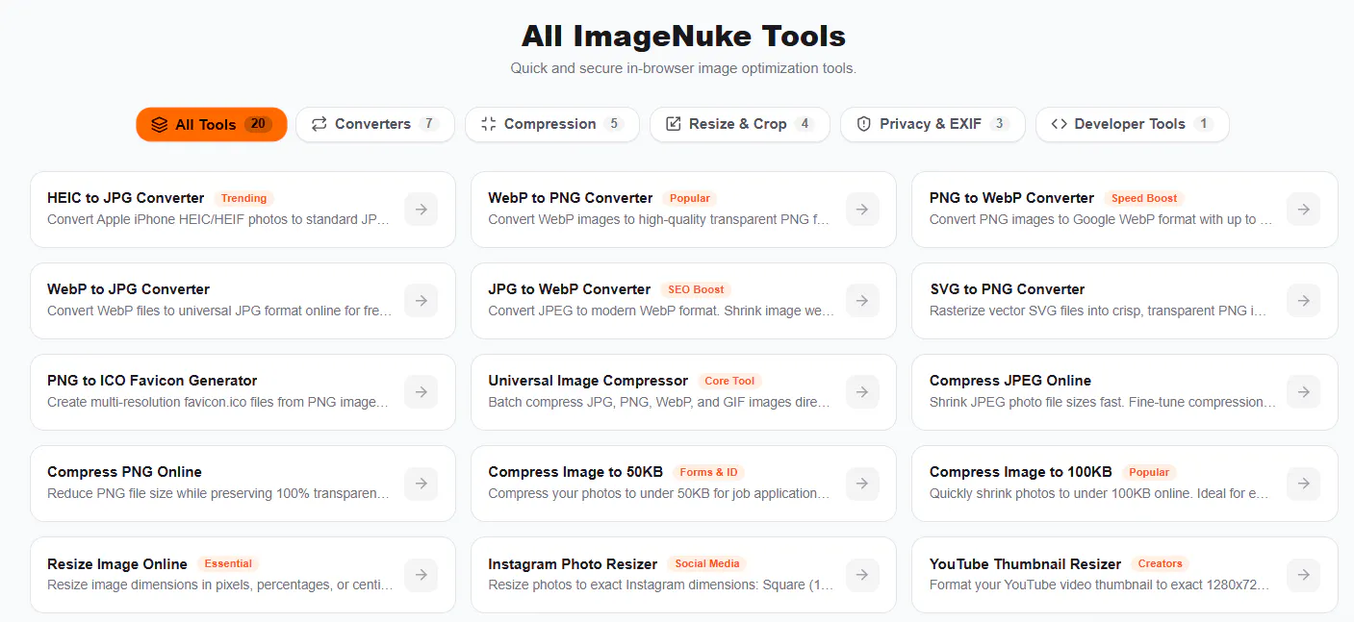Open Resize Image Online title link
This screenshot has width=1354, height=622.
pyautogui.click(x=117, y=564)
